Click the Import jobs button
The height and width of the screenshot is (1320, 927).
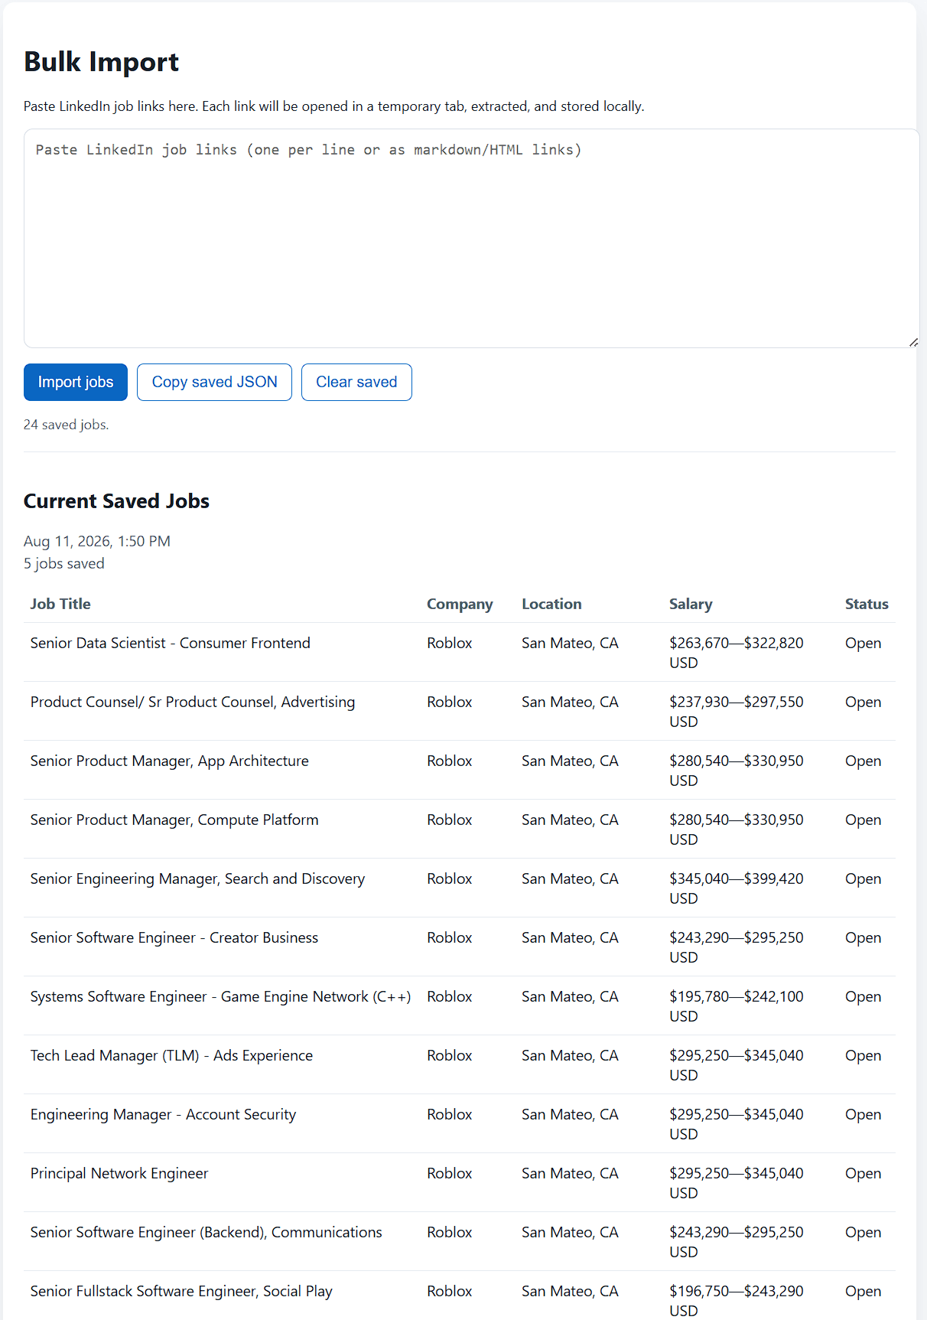pyautogui.click(x=76, y=382)
